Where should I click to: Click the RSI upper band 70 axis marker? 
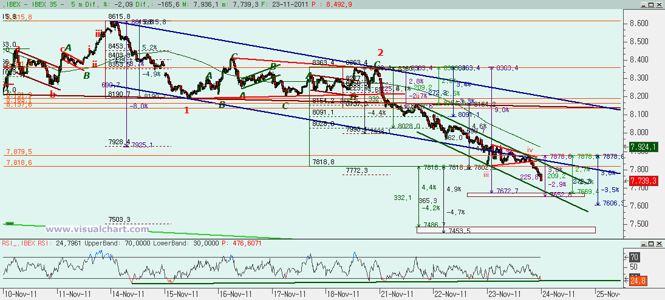[x=635, y=257]
